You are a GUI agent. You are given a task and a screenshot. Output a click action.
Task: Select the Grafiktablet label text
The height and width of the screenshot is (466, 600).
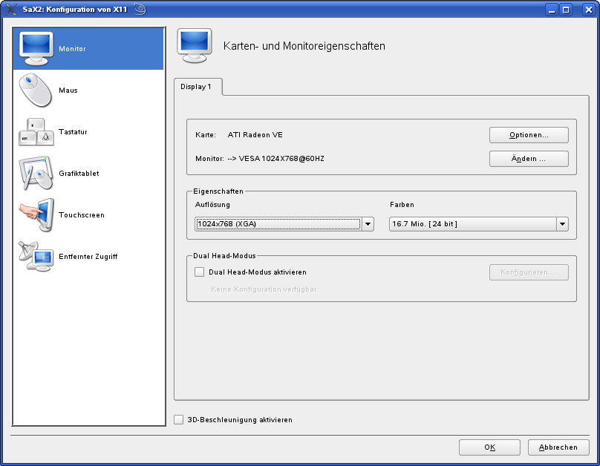(x=79, y=174)
